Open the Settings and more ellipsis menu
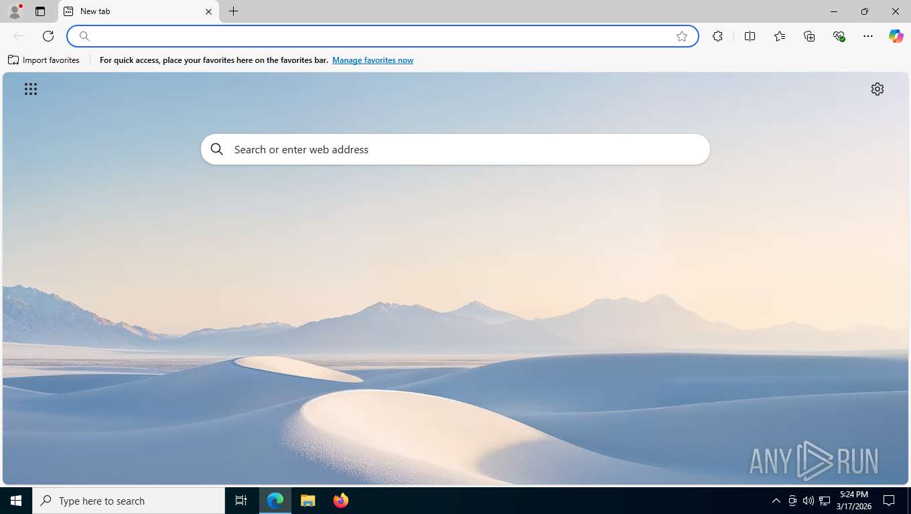 [x=868, y=36]
